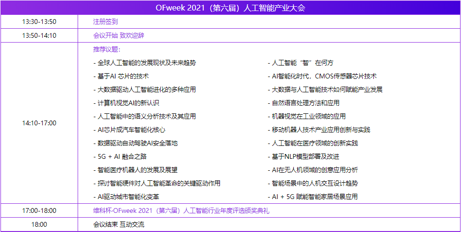This screenshot has width=461, height=232.
Task: Click topic 智能场景中的人机交互设计趋势
Action: pyautogui.click(x=313, y=183)
